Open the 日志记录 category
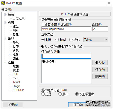Image resolution: width=113 pixels, height=109 pixels. click(18, 18)
